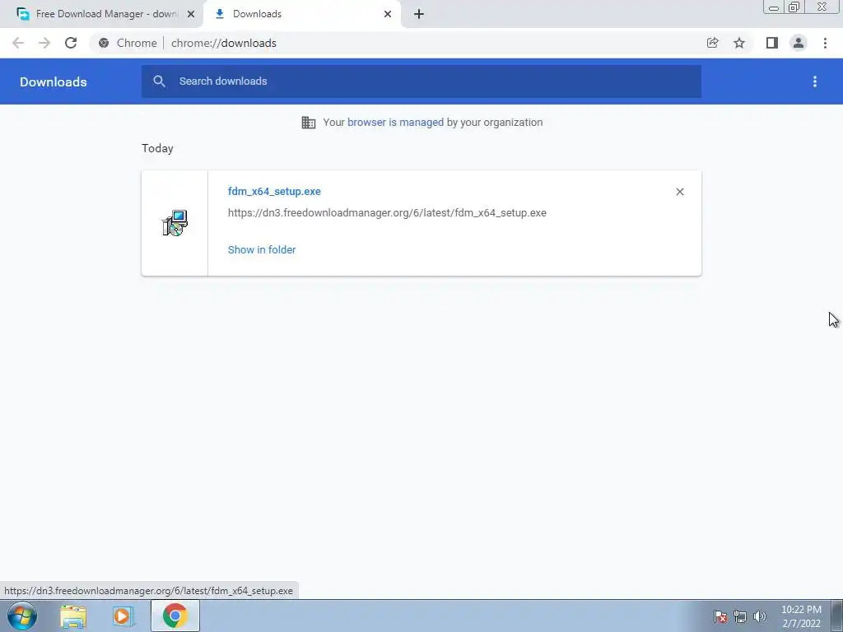Click the magnifier icon in the search bar
The image size is (843, 632).
pyautogui.click(x=159, y=81)
